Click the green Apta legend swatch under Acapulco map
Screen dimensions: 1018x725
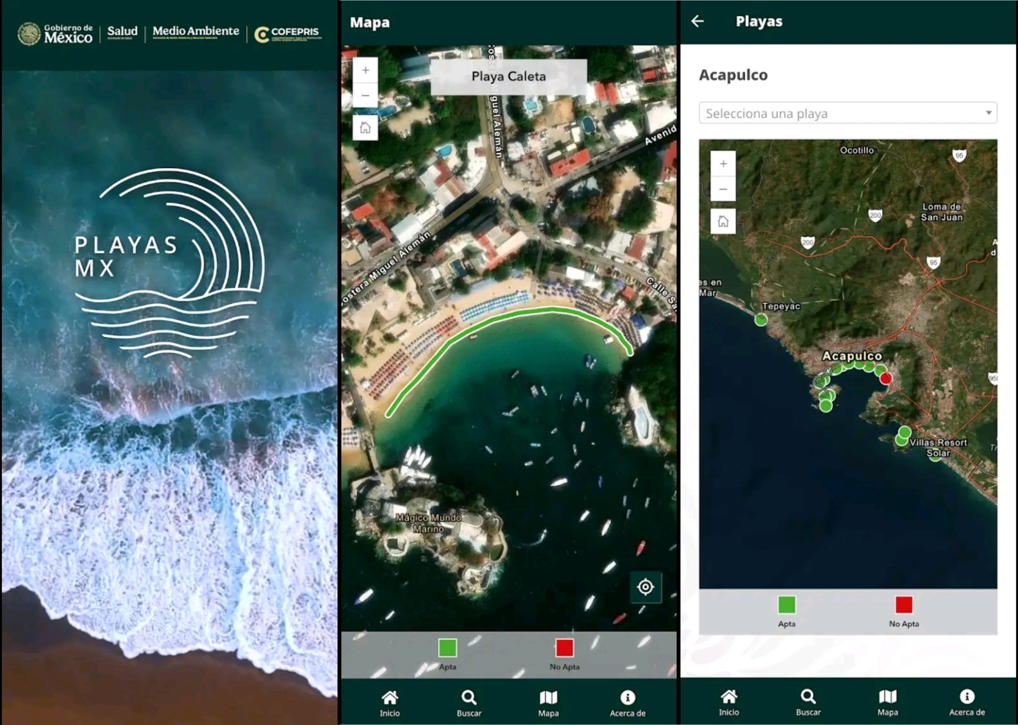786,605
